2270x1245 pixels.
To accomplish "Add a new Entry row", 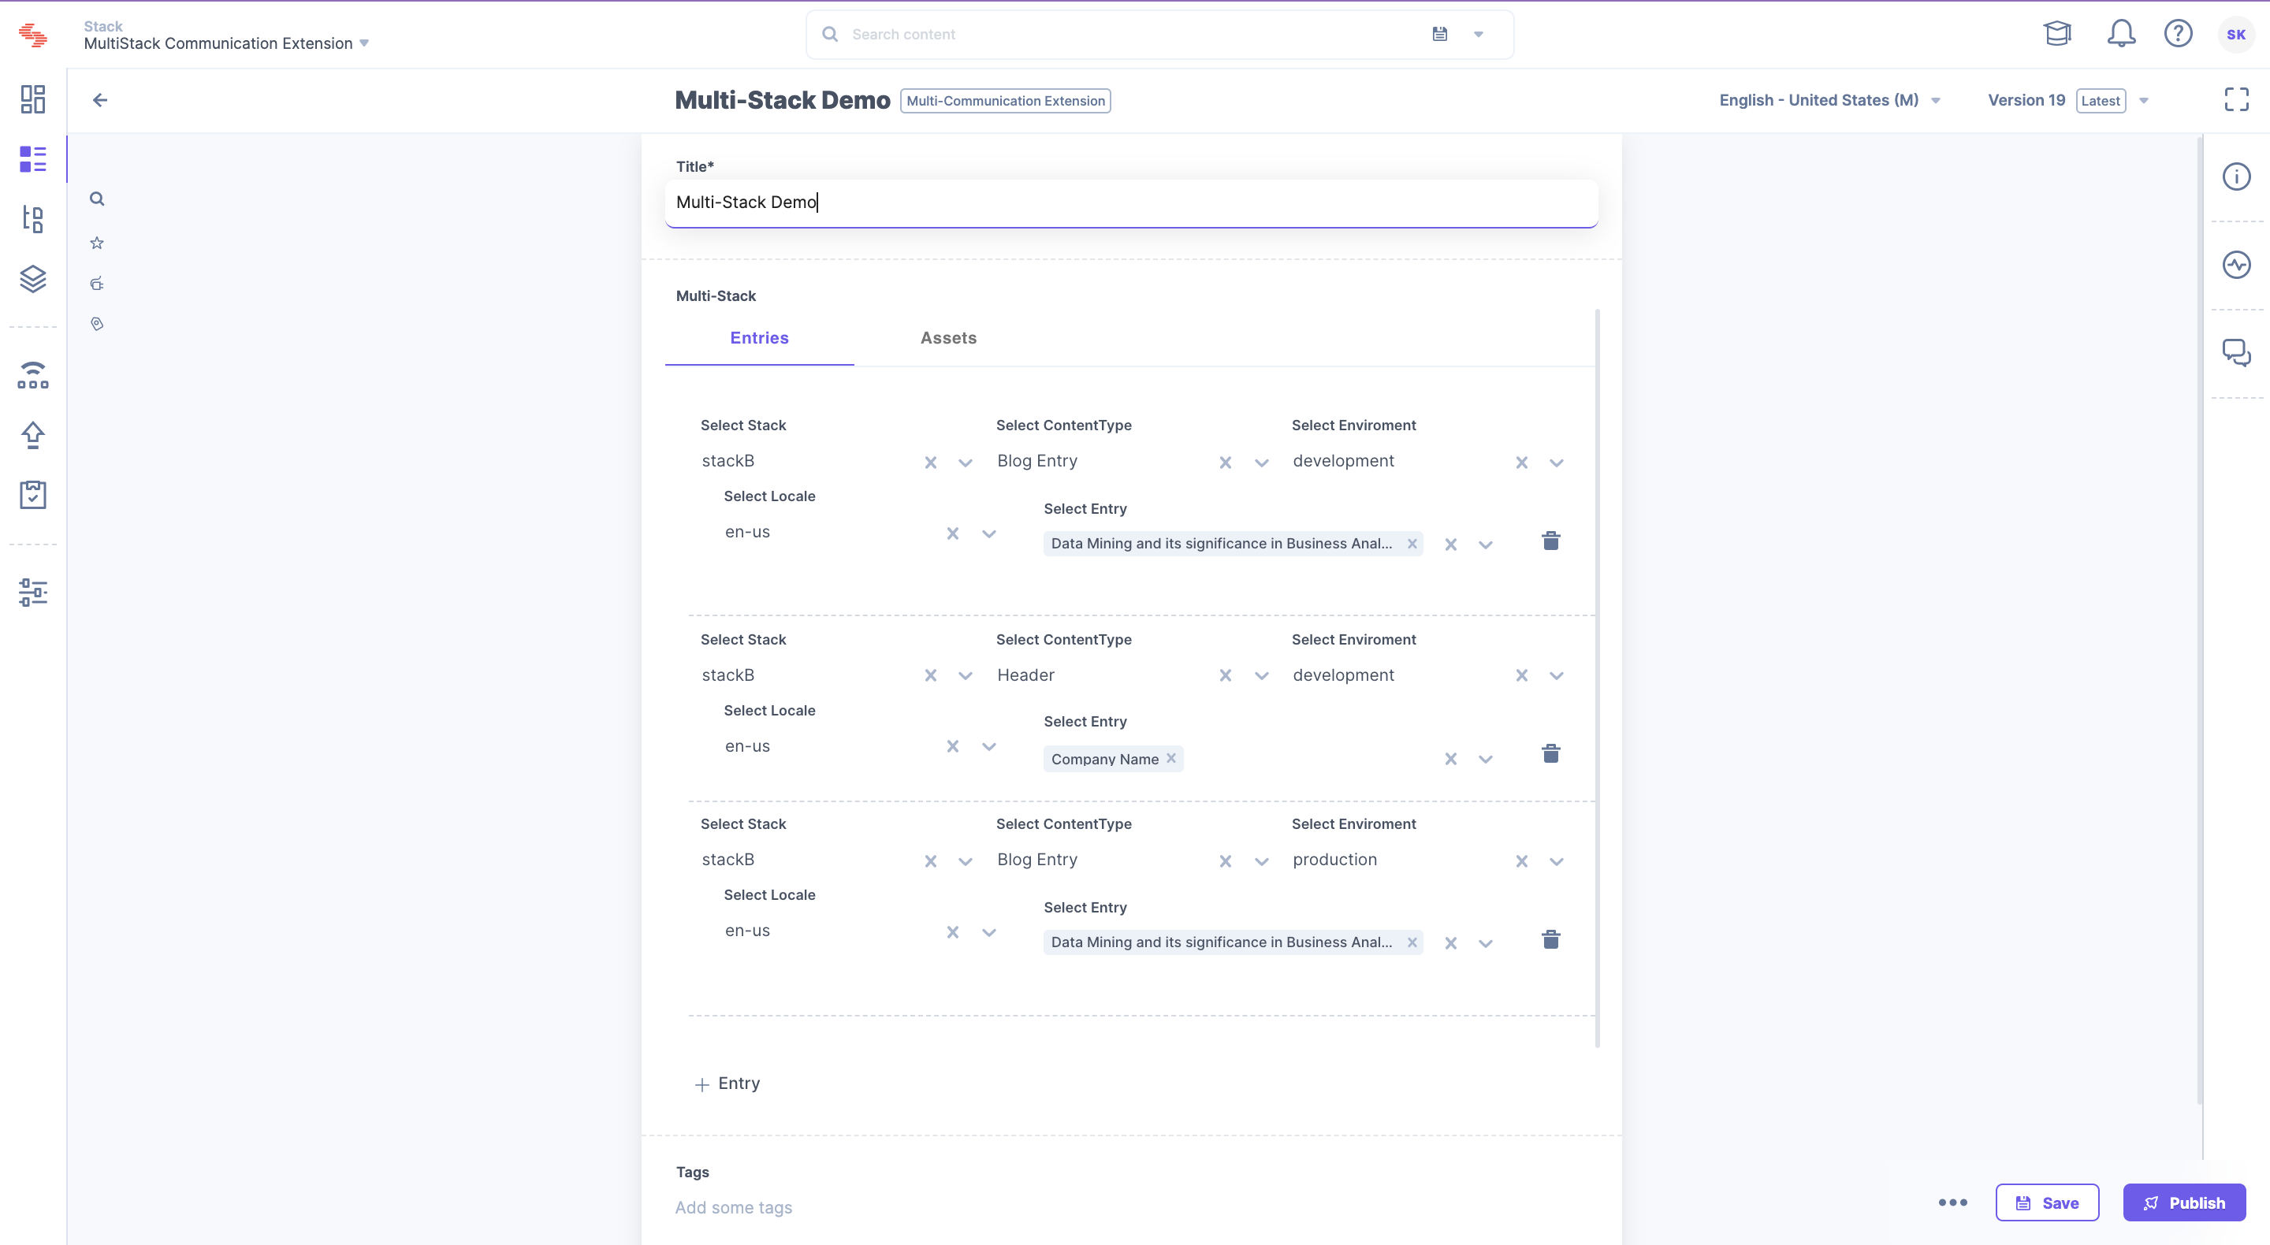I will [x=727, y=1083].
